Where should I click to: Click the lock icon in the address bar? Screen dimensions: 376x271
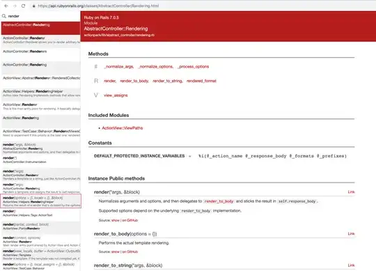34,6
